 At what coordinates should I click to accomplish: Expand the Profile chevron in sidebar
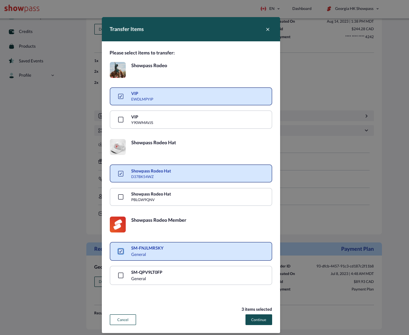53,75
